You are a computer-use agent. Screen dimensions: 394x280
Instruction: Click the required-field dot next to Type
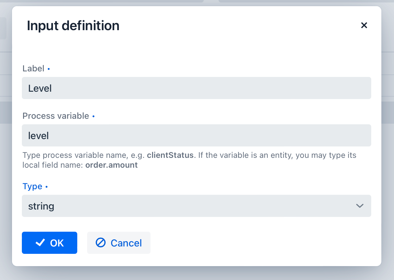click(x=46, y=187)
